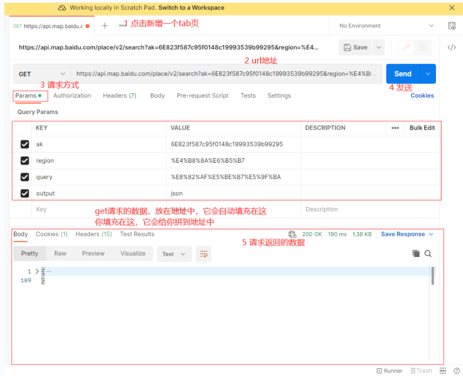Dismiss the Scratch Pad banner

pyautogui.click(x=451, y=8)
